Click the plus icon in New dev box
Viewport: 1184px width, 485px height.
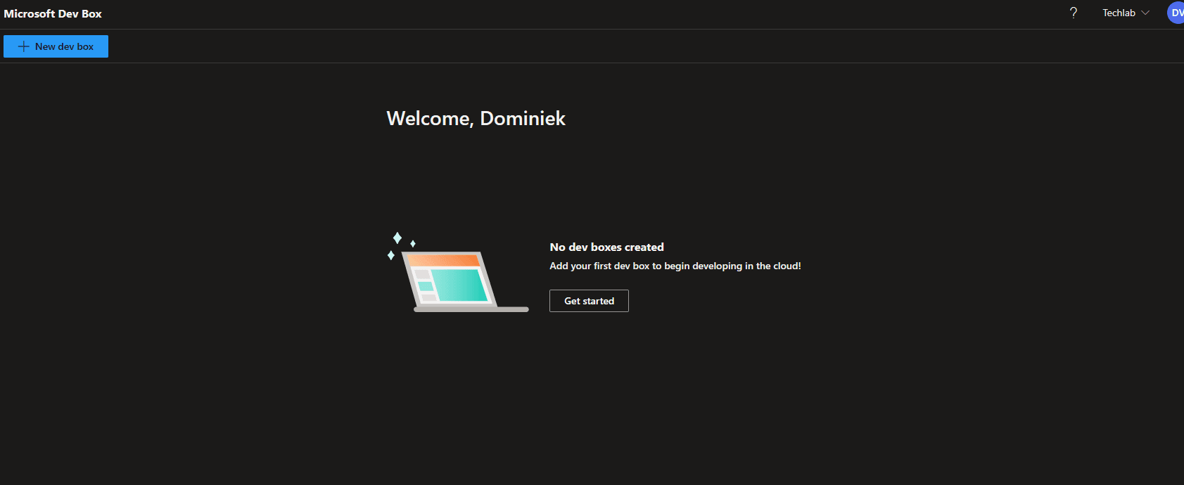pos(23,46)
